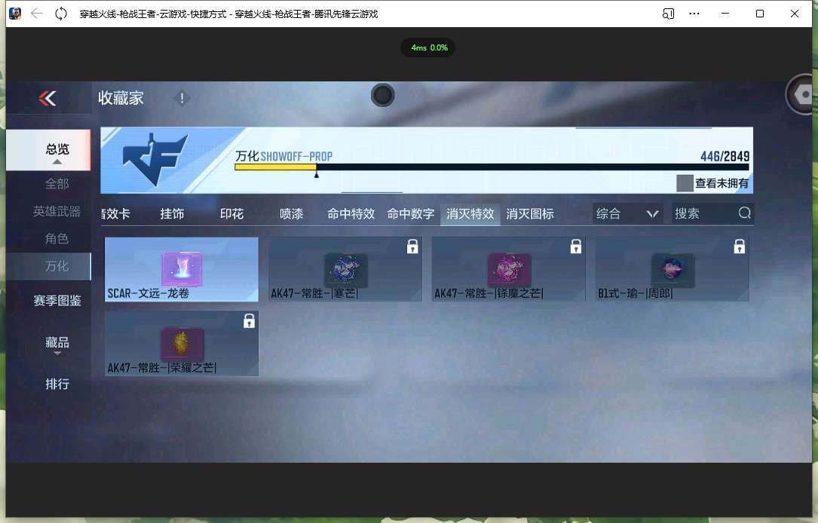818x523 pixels.
Task: Click the 4ms 0.0% latency indicator
Action: [x=429, y=47]
